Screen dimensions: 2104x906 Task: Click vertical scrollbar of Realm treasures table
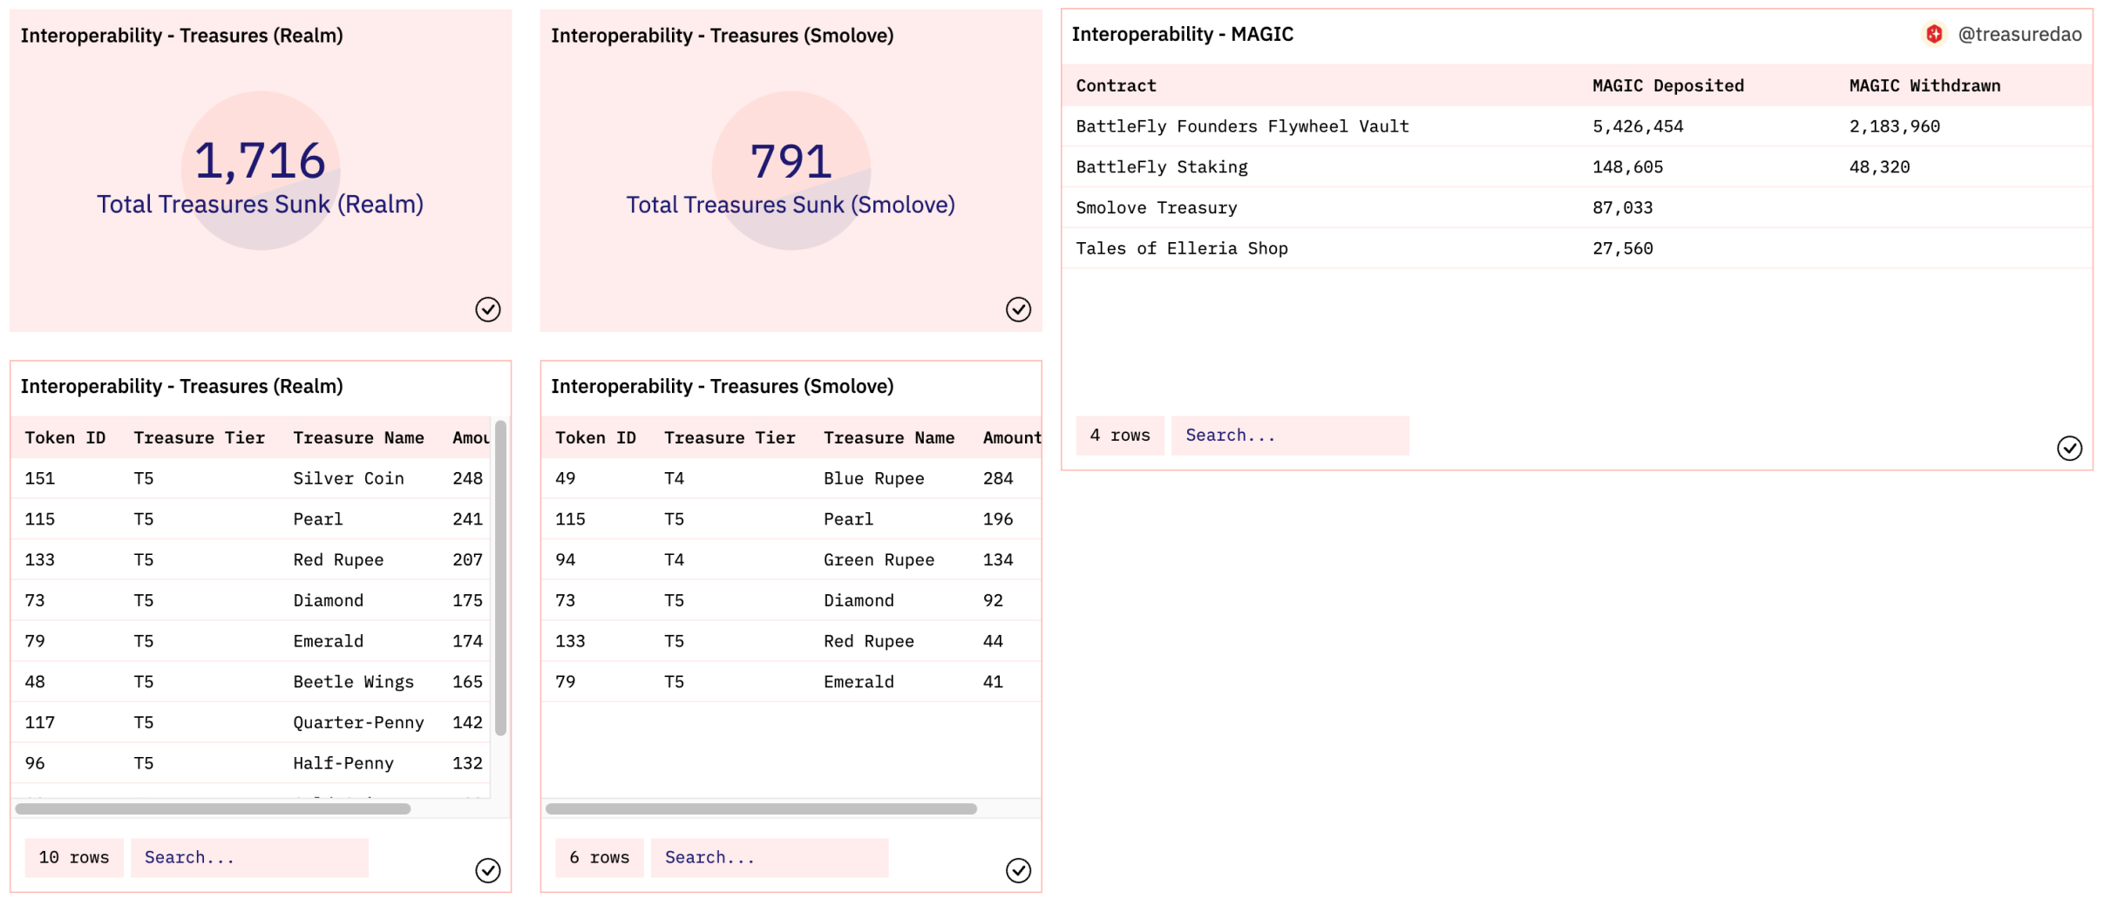tap(500, 578)
